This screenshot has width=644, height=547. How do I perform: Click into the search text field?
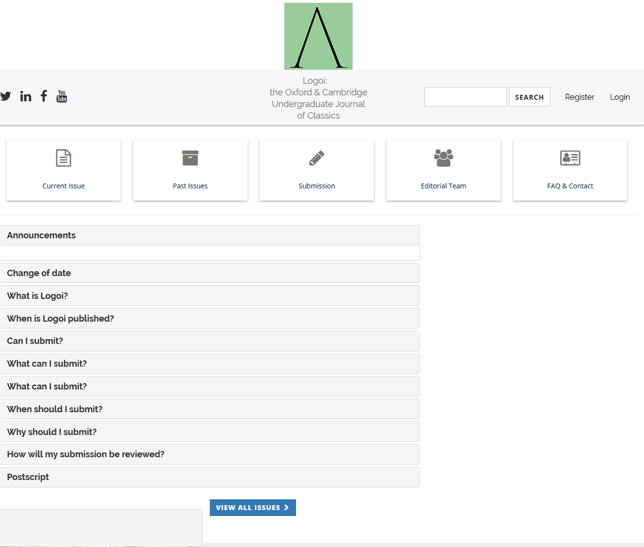click(x=465, y=97)
